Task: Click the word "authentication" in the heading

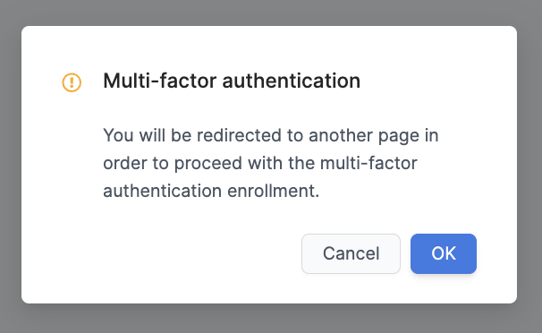Action: tap(291, 81)
